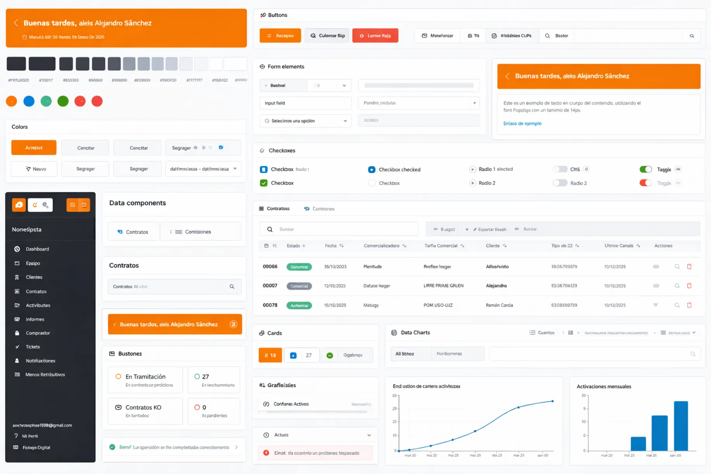The width and height of the screenshot is (711, 474).
Task: Select the Contratos tab in Data components
Action: click(x=134, y=231)
